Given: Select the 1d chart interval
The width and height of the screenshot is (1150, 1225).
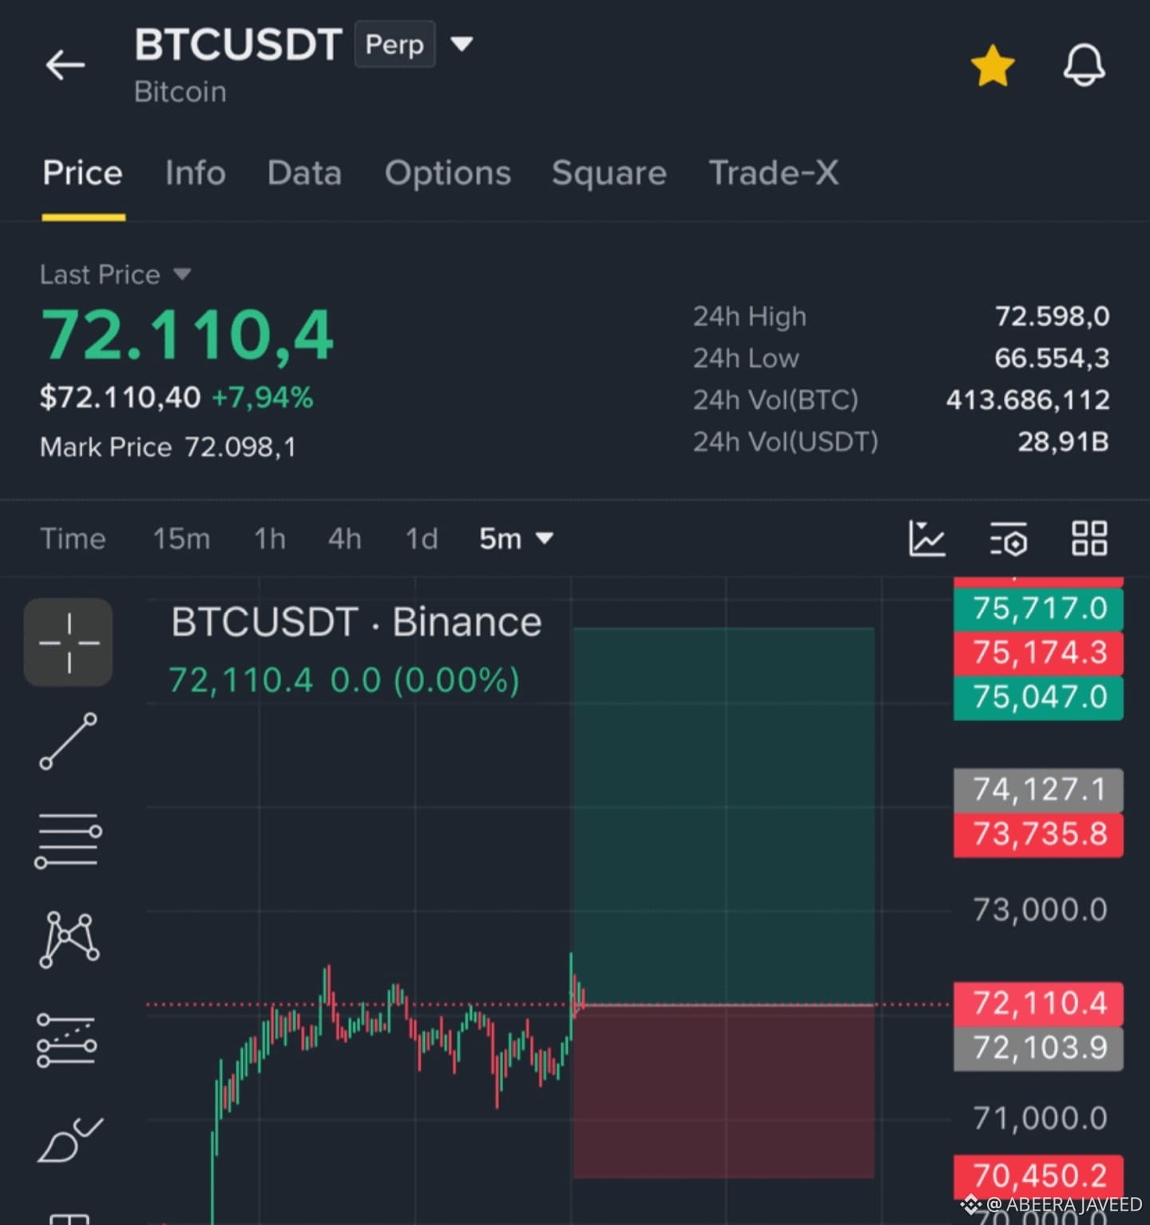Looking at the screenshot, I should 422,539.
